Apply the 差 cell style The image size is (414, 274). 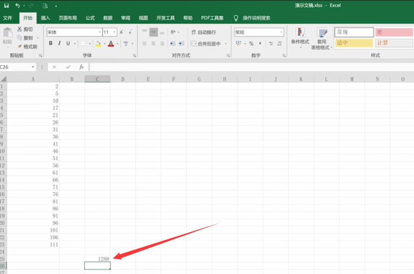(394, 32)
